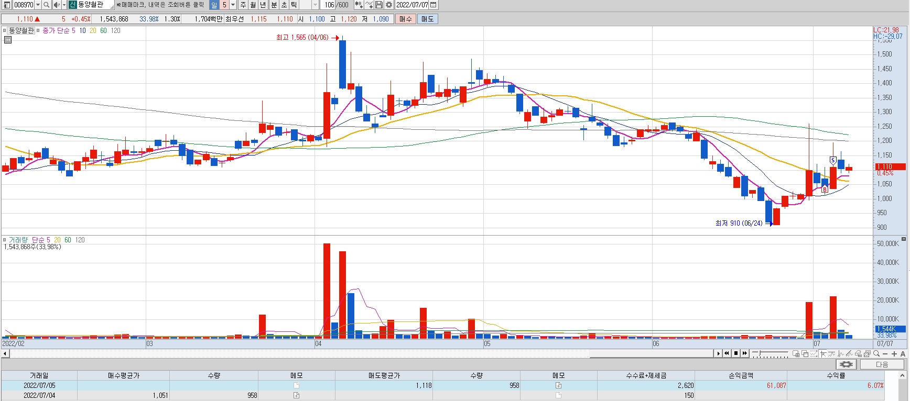Select the 주 weekly period tab

[x=243, y=5]
